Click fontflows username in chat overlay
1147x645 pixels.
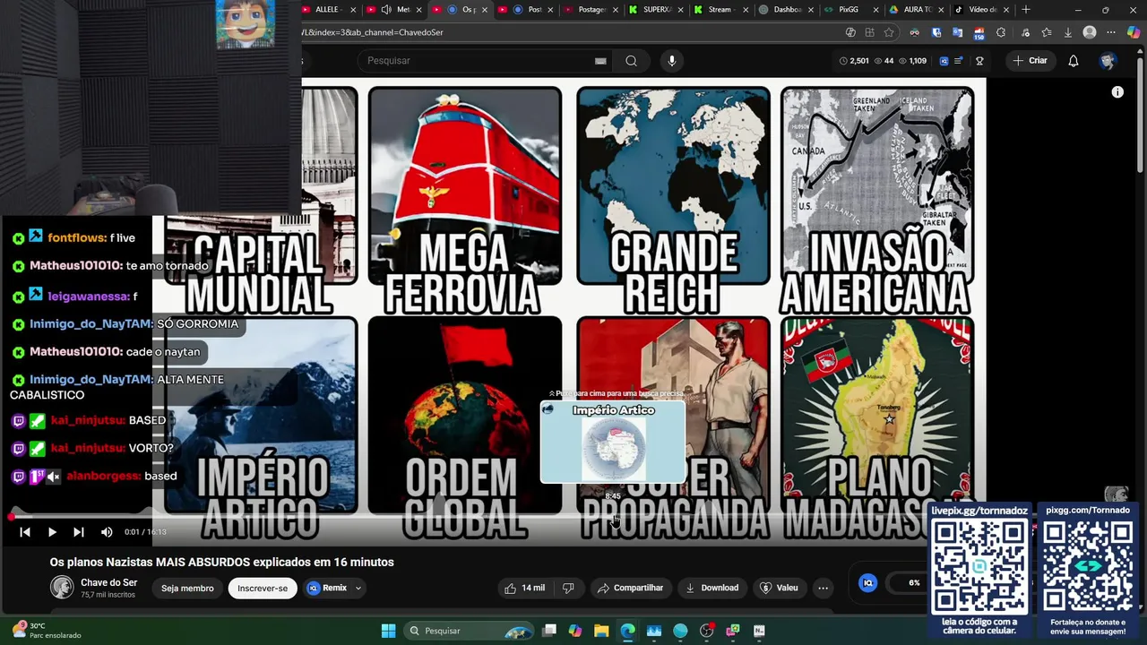(77, 238)
